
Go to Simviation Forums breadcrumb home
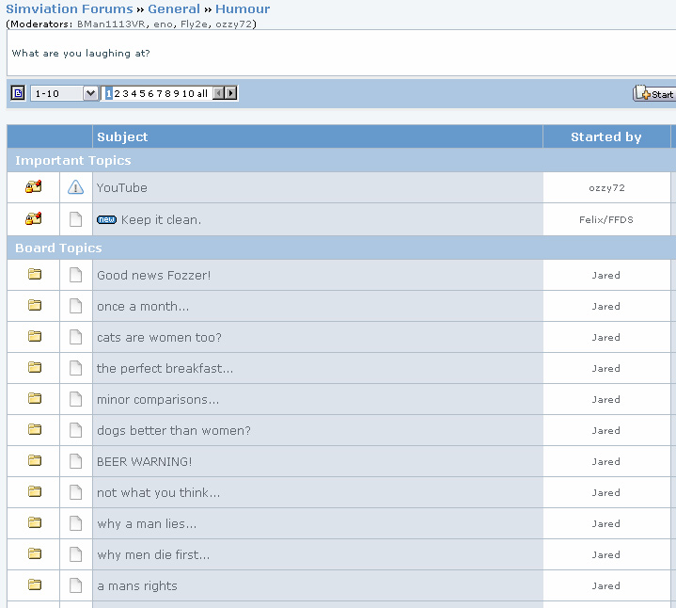70,8
